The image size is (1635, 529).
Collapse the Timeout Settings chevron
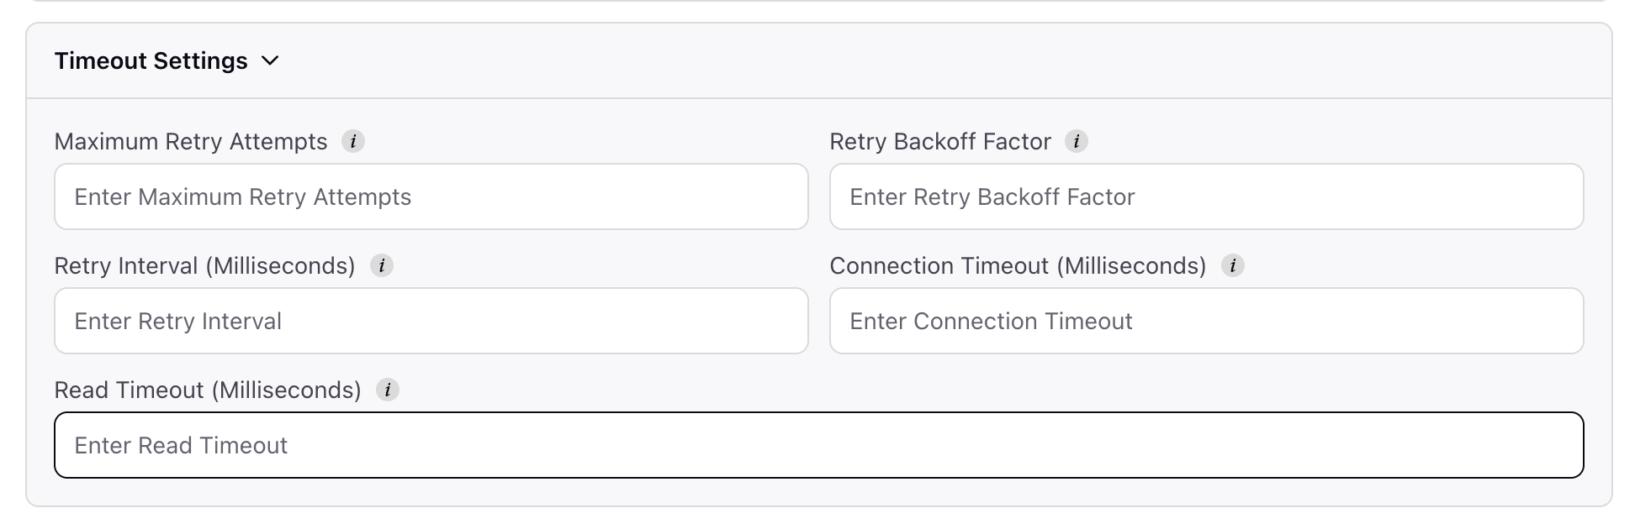pyautogui.click(x=270, y=61)
